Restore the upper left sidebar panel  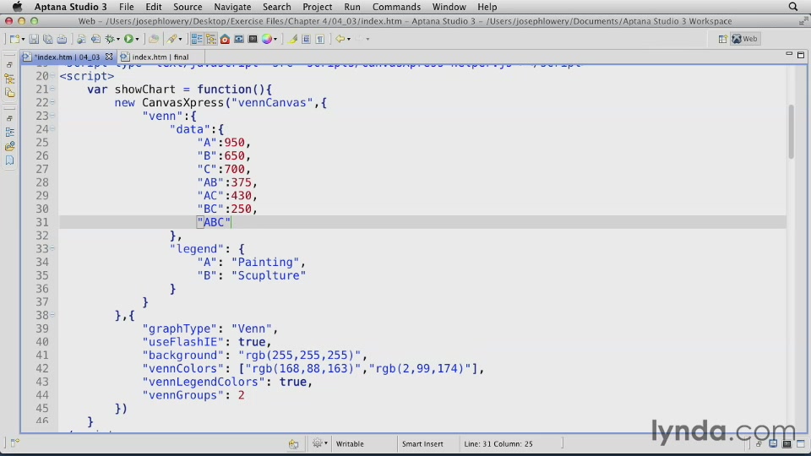tap(9, 65)
